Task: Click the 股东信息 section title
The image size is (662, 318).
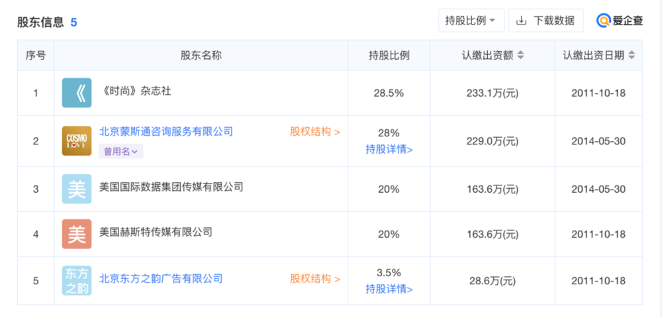Action: [x=40, y=23]
